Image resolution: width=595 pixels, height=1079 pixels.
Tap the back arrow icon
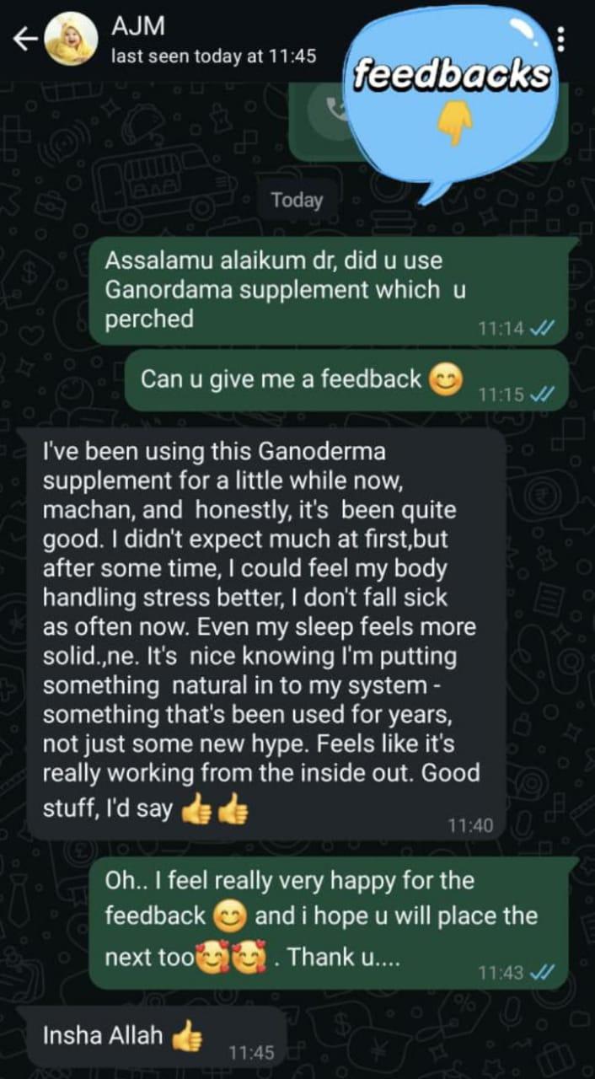pyautogui.click(x=24, y=40)
